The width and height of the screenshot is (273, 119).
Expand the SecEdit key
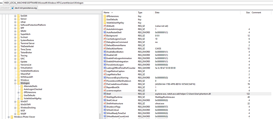(x=15, y=16)
